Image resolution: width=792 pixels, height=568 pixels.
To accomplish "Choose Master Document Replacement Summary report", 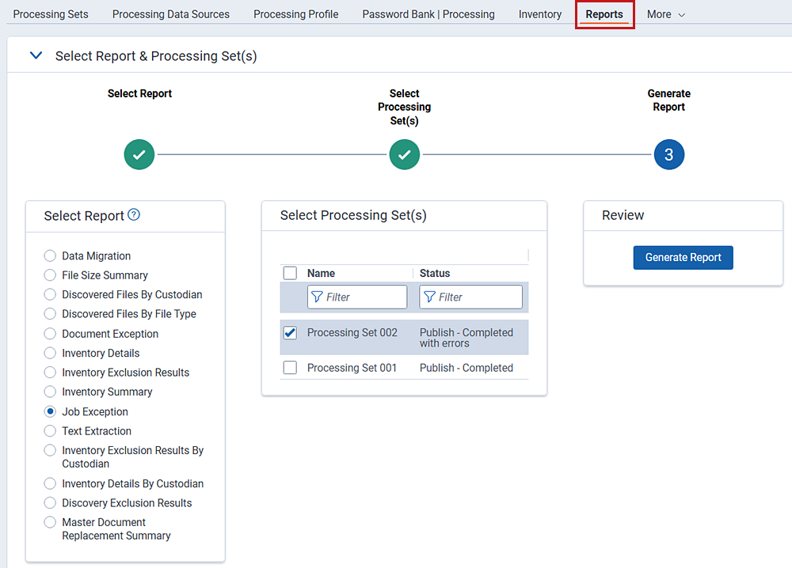I will [x=50, y=523].
